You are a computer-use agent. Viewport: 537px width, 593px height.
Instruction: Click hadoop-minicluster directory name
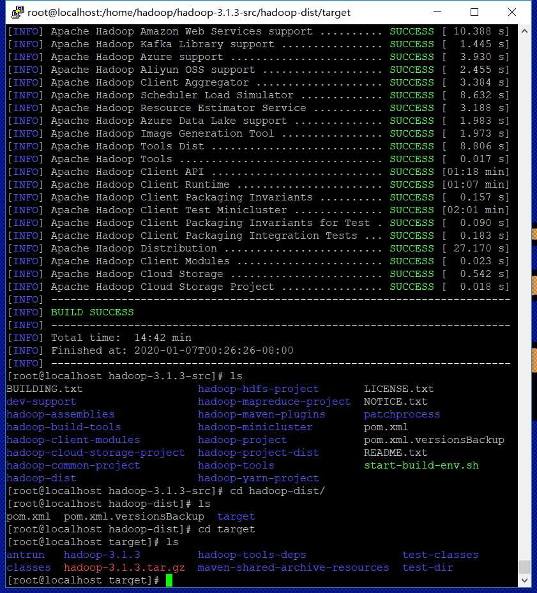[x=255, y=427]
